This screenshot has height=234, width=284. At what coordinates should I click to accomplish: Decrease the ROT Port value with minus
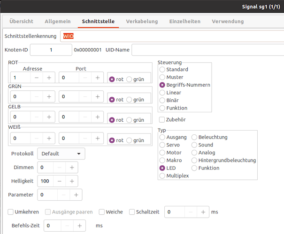click(x=85, y=78)
